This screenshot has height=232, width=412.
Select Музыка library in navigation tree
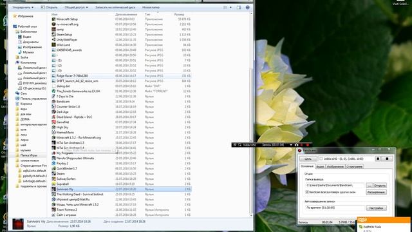pos(28,52)
